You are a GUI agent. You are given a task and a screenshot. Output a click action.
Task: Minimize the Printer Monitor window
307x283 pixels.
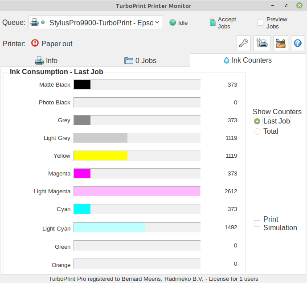274,6
